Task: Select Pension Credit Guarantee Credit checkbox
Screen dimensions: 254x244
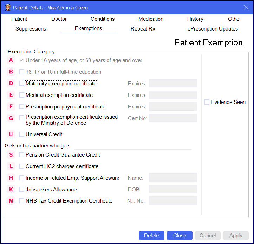Action: tap(22, 155)
